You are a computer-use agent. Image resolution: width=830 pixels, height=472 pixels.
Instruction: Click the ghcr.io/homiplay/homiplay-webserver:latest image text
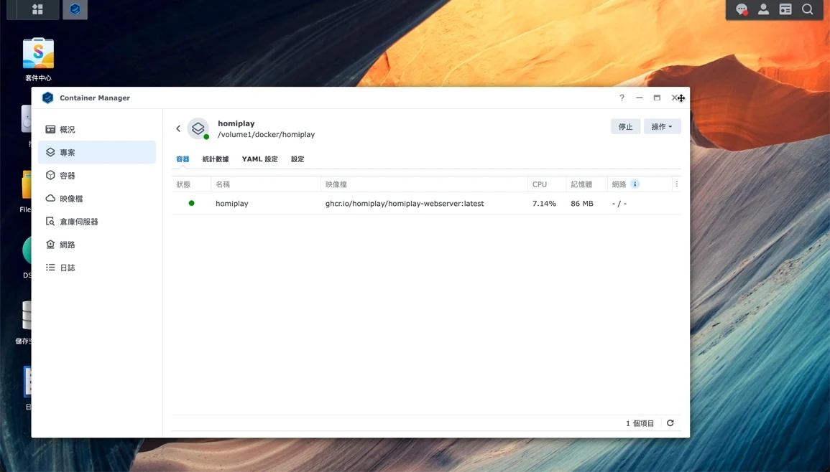click(405, 204)
